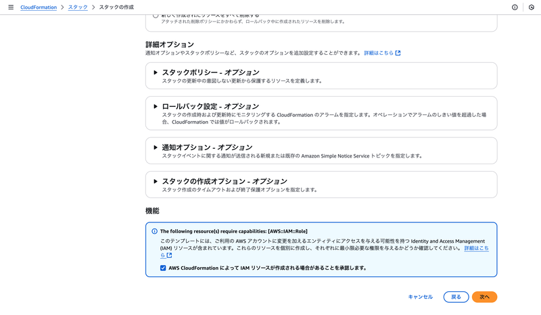The height and width of the screenshot is (315, 541).
Task: Click ロールバック設定 description about CloudFormation alarms
Action: click(x=325, y=118)
